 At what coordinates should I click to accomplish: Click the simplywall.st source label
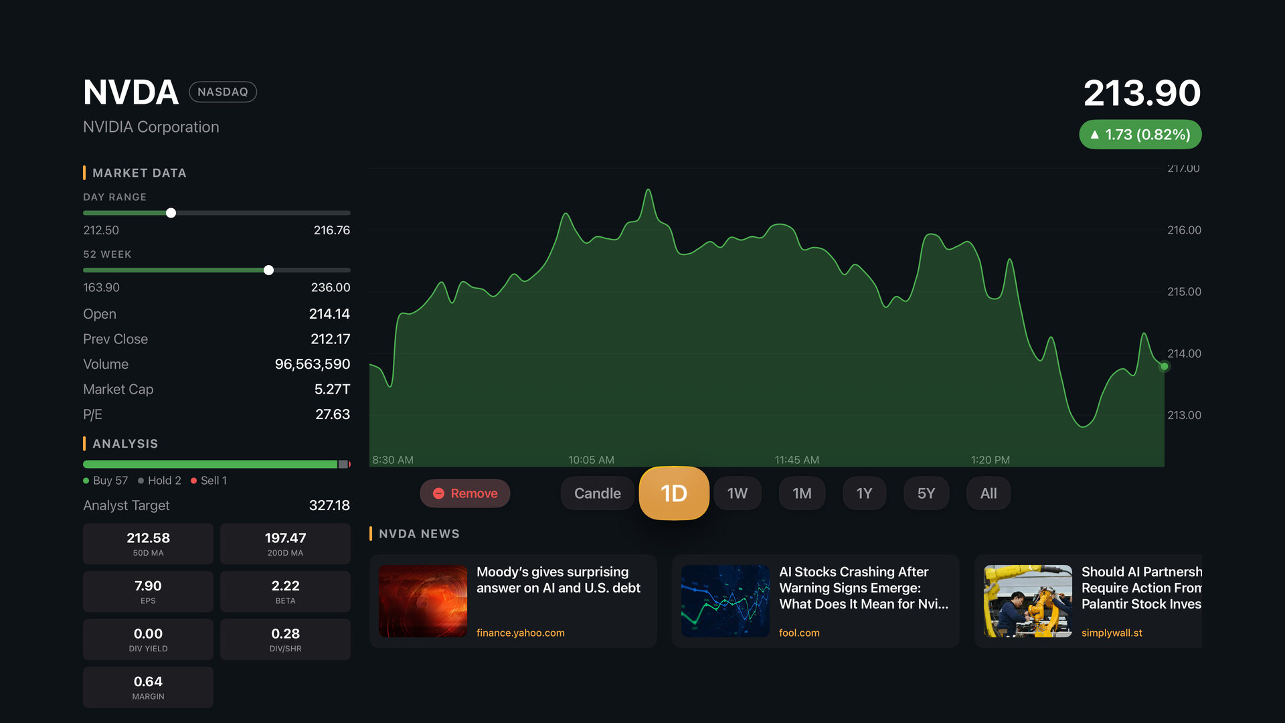pos(1112,633)
